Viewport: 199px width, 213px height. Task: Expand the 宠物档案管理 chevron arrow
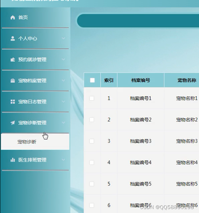[x=63, y=81]
